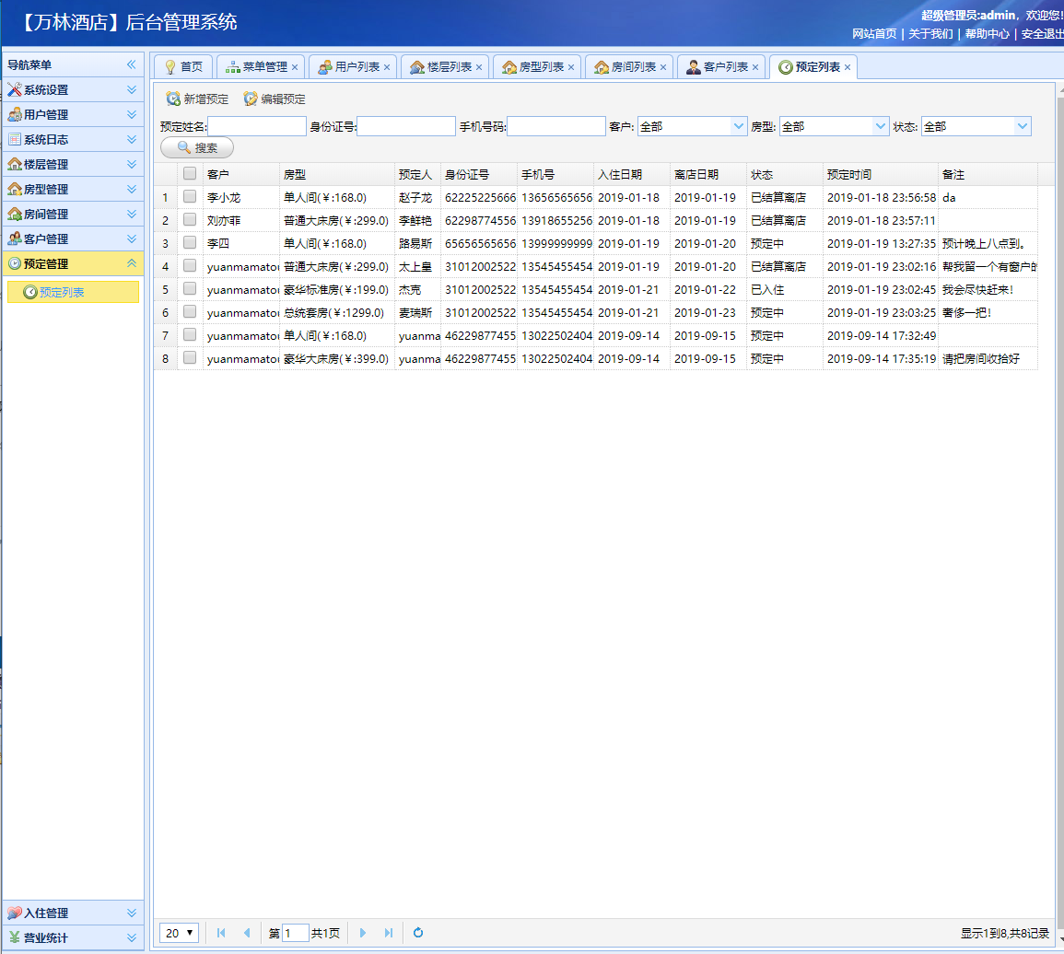
Task: Click the 搜索 search button
Action: (197, 147)
